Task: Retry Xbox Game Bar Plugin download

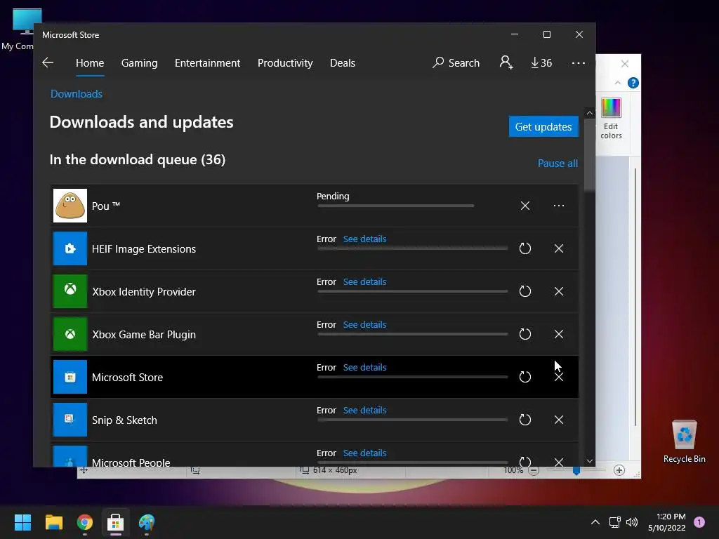Action: point(525,334)
